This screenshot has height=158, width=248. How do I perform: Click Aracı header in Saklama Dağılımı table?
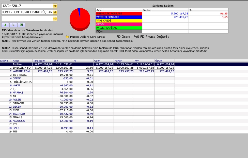[119, 10]
